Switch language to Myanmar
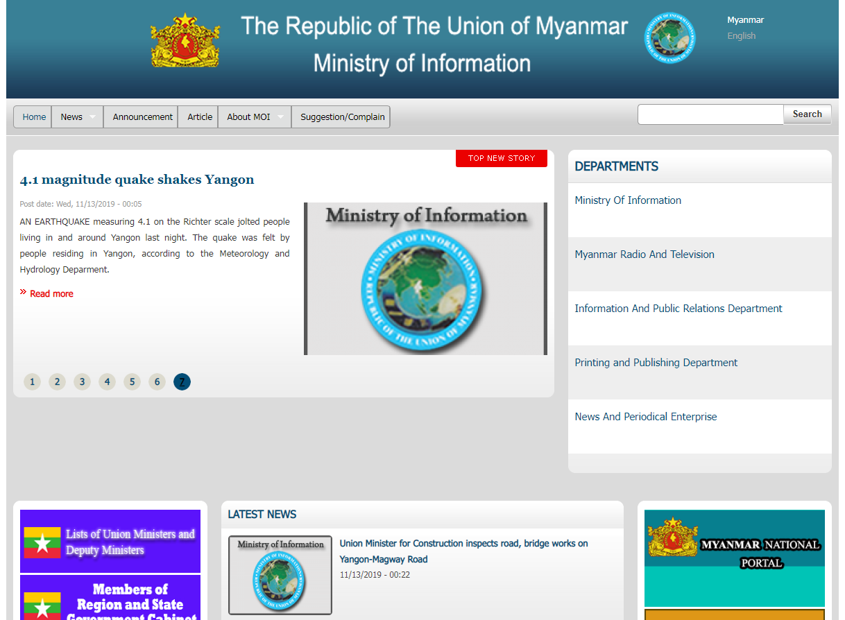 745,20
